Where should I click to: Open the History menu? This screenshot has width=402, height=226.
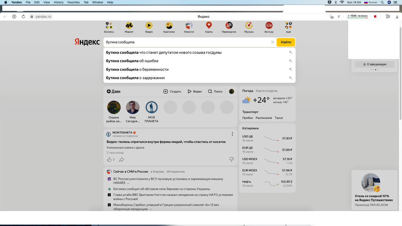tap(59, 2)
